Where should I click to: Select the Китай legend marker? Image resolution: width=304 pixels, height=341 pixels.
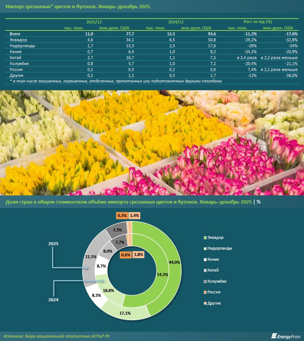pos(205,270)
